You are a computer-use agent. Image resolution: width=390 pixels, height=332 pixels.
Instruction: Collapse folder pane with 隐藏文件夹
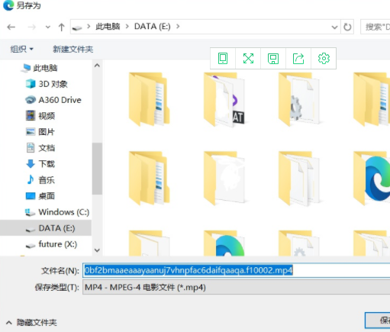(x=31, y=323)
